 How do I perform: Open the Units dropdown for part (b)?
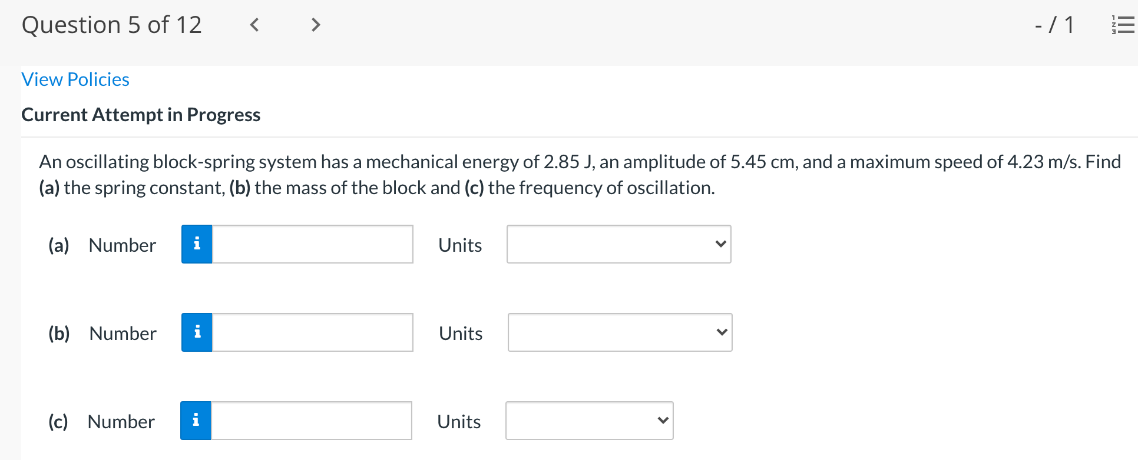click(x=618, y=332)
